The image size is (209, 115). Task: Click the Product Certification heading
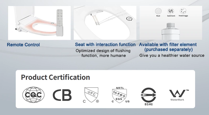click(x=55, y=77)
